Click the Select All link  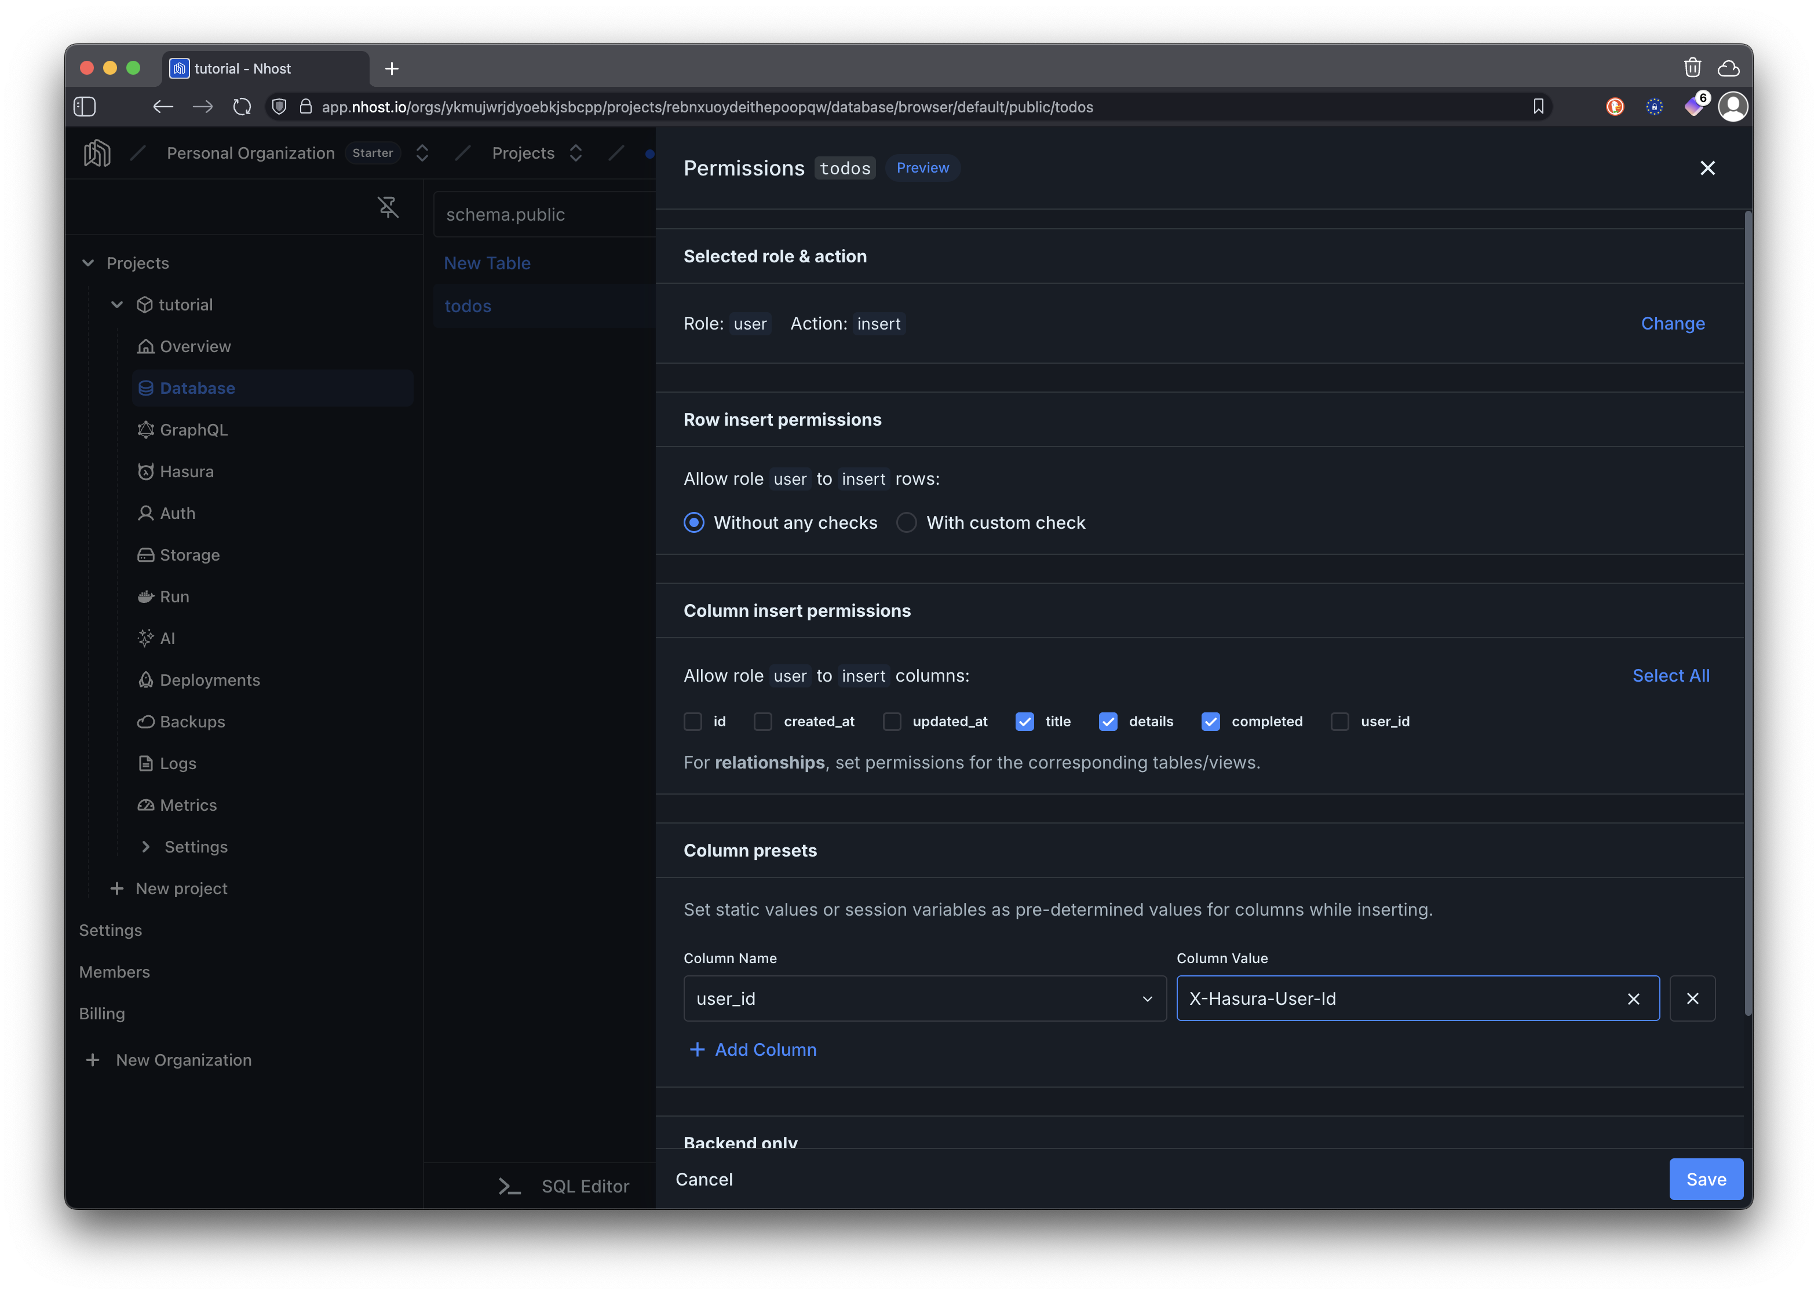coord(1670,675)
